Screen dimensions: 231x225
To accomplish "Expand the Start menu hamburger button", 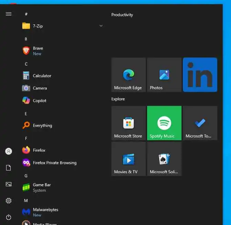I will point(9,14).
